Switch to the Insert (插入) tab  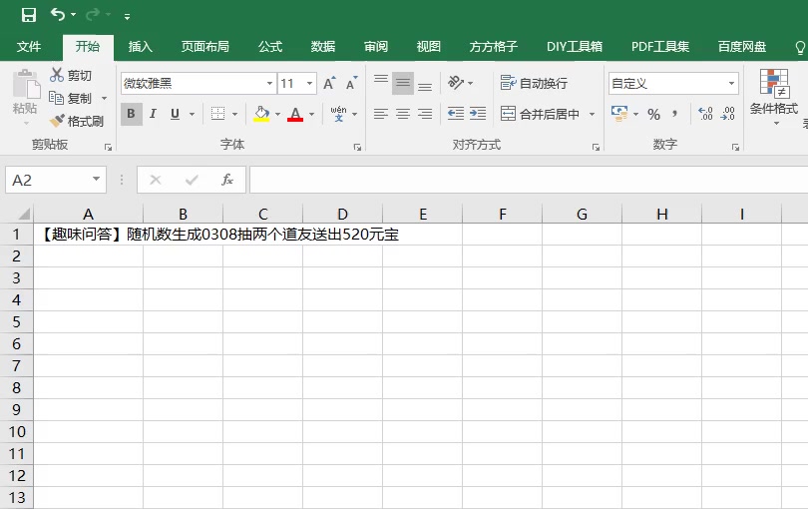pyautogui.click(x=141, y=47)
